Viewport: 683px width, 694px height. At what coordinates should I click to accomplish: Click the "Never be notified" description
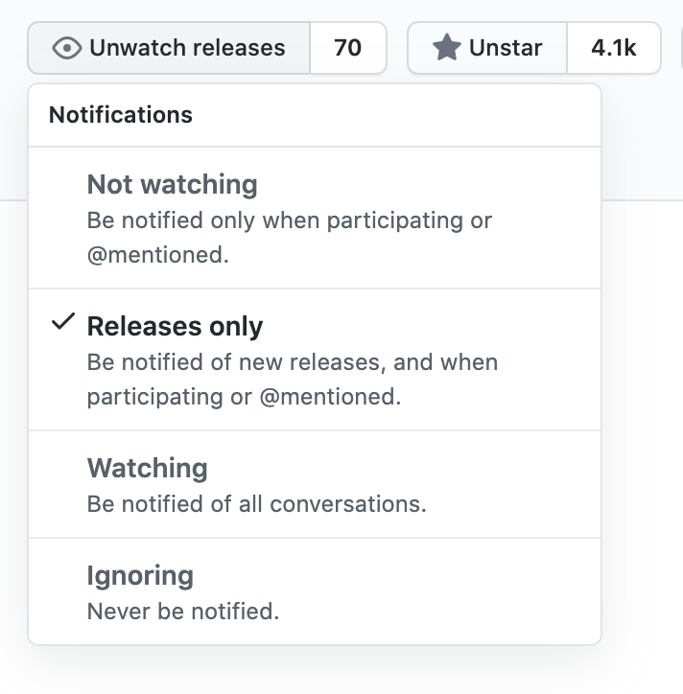pos(183,611)
